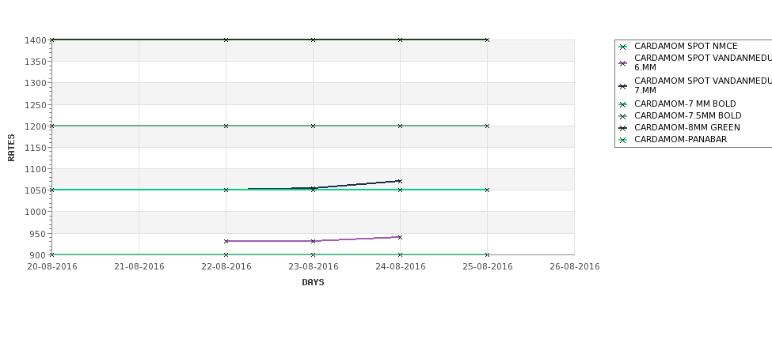Click the 1200 data point on 23-08-2016
This screenshot has height=339, width=772.
(313, 126)
